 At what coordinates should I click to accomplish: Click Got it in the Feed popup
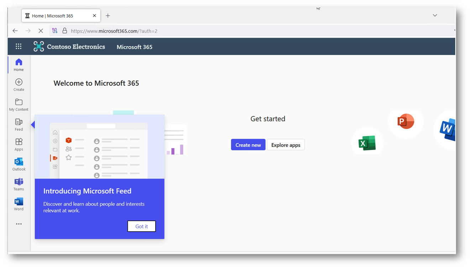click(x=141, y=226)
